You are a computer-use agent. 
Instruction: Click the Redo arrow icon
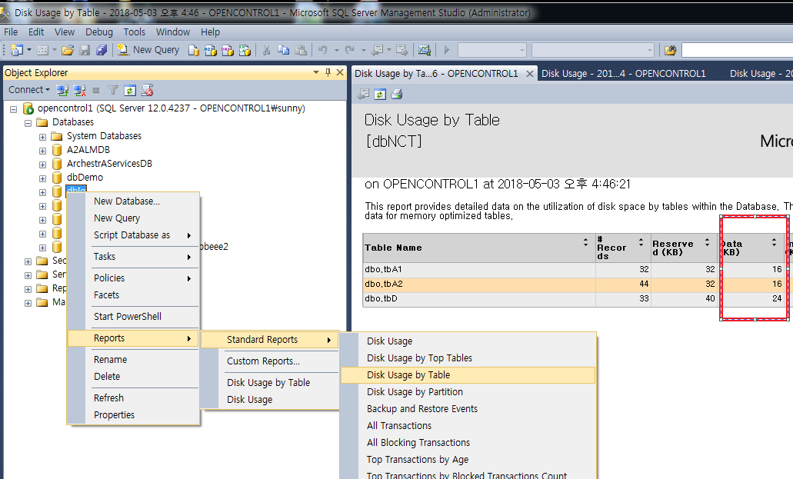click(x=349, y=50)
